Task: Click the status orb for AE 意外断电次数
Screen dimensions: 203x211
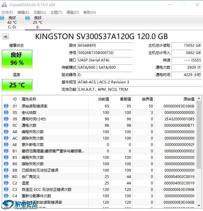Action: (6, 144)
